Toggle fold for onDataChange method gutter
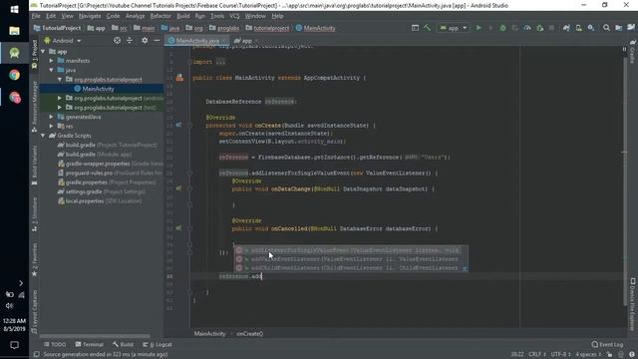This screenshot has width=638, height=359. click(189, 188)
